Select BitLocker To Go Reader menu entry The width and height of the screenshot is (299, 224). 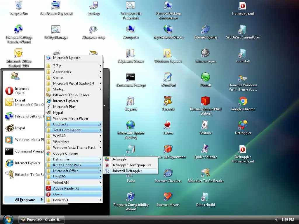(x=74, y=95)
